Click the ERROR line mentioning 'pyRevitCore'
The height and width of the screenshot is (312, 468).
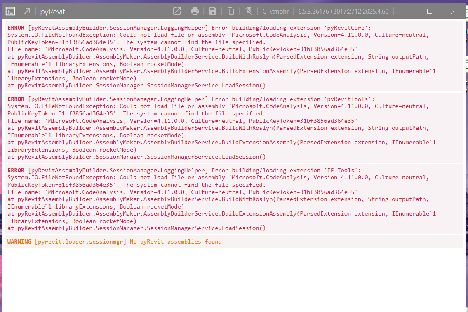tap(189, 28)
